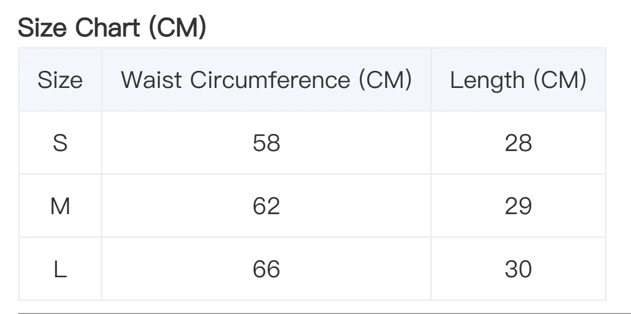Click length value 28
The width and height of the screenshot is (631, 314).
click(x=518, y=143)
